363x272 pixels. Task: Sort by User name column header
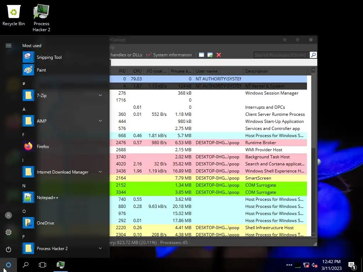pyautogui.click(x=218, y=71)
